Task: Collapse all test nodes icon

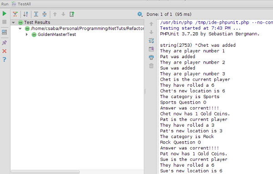Action: point(45,14)
